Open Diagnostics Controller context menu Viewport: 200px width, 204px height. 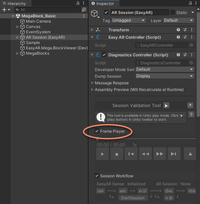[192, 55]
